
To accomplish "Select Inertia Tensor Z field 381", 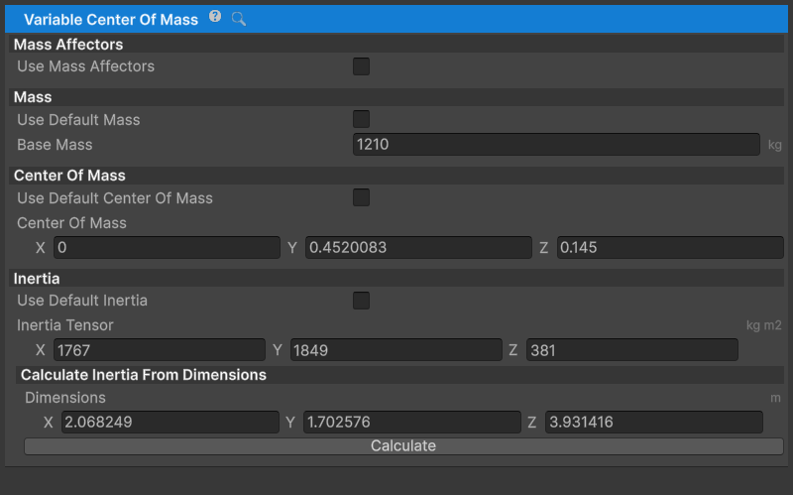I will click(632, 350).
